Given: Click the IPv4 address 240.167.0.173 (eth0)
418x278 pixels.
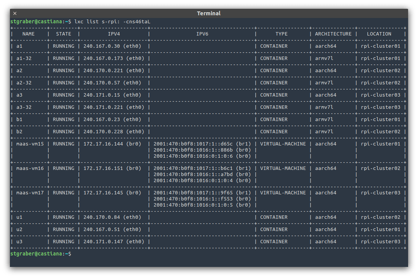Looking at the screenshot, I should point(114,58).
